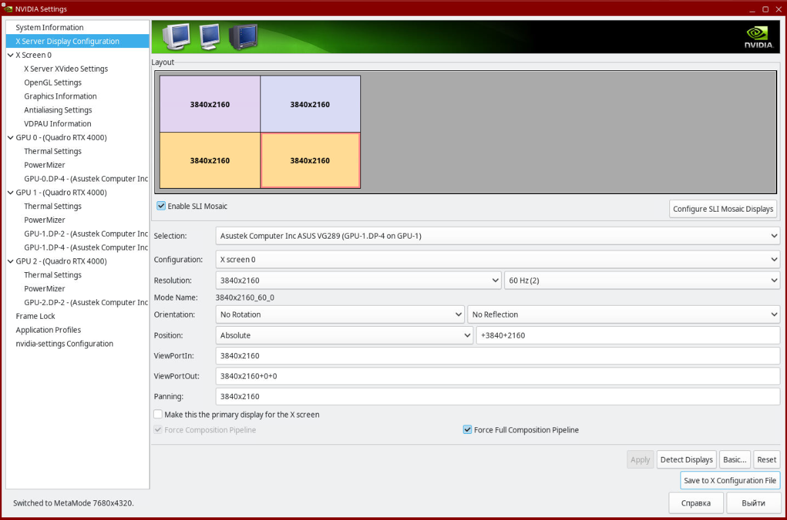
Task: Open Graphics Information page
Action: pyautogui.click(x=60, y=97)
